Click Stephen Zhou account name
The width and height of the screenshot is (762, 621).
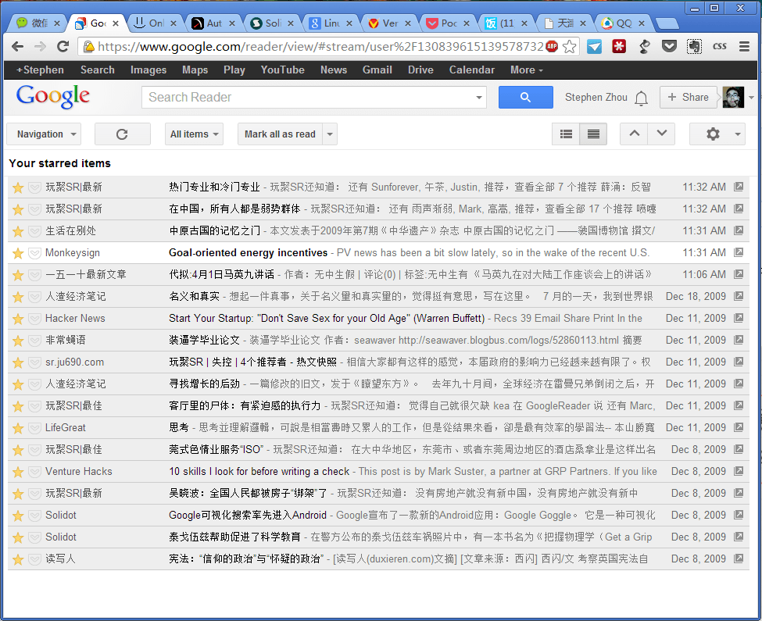(596, 97)
